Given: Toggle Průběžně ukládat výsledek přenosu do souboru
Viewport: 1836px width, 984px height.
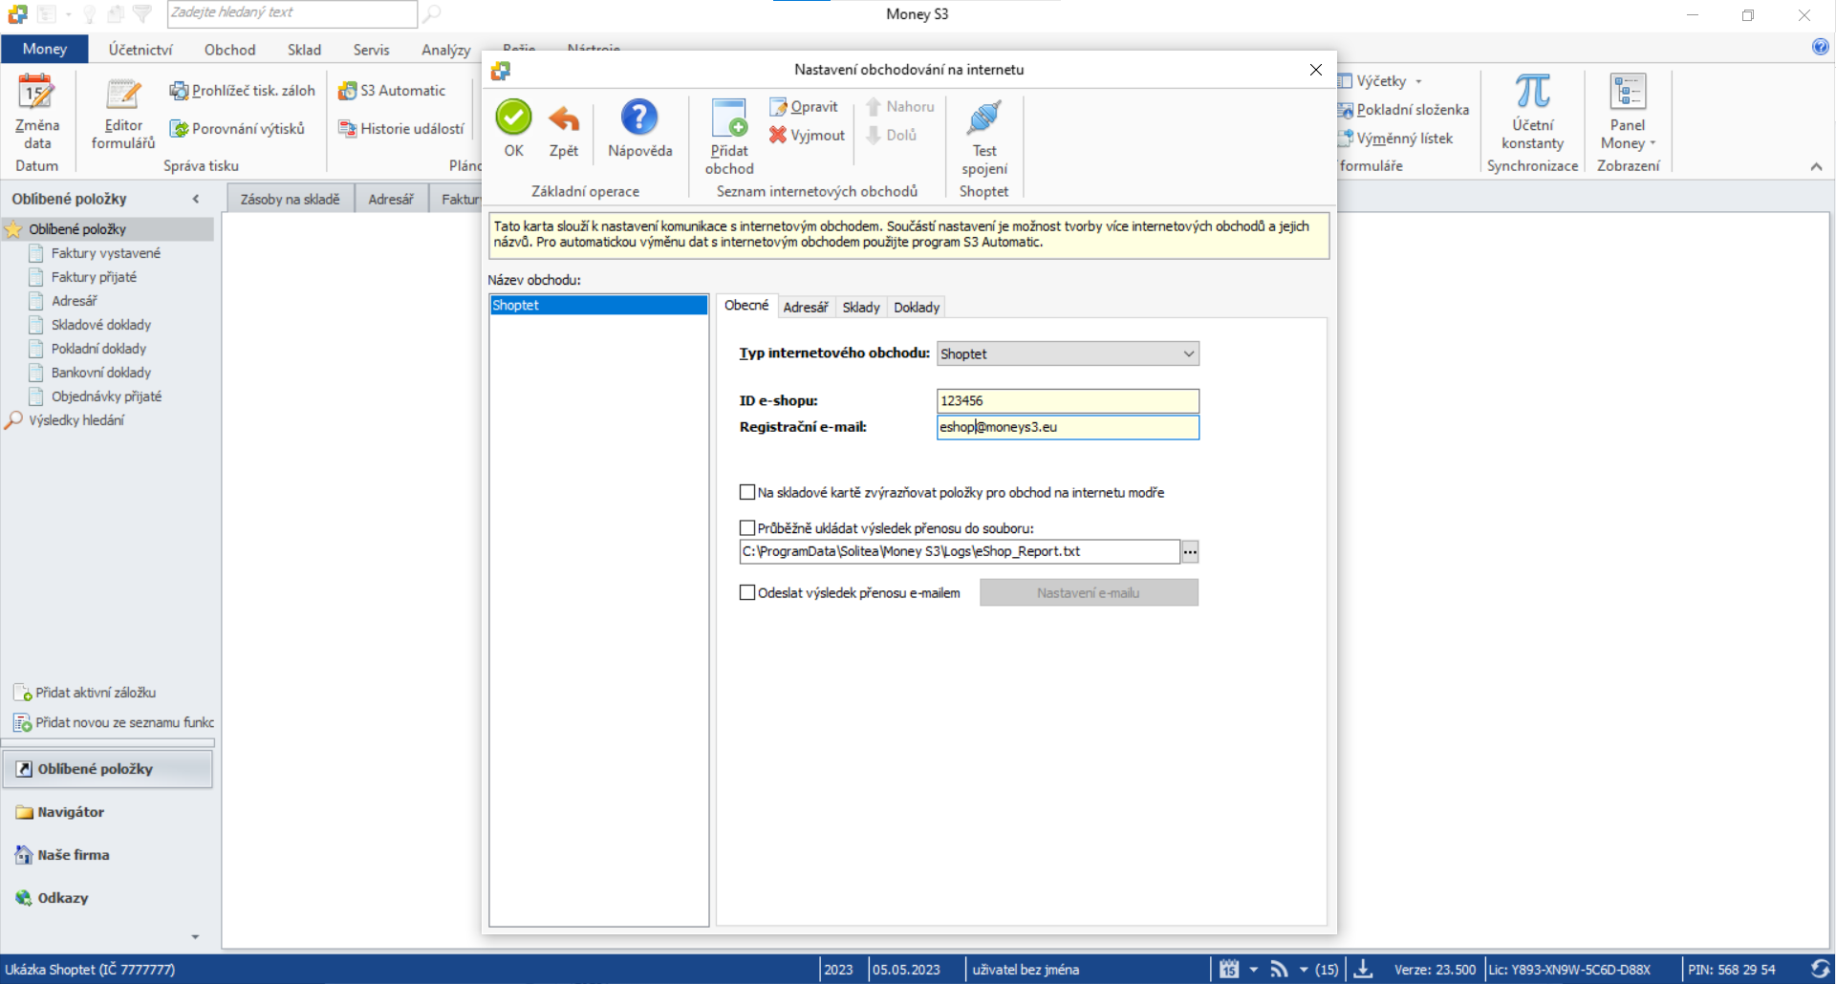Looking at the screenshot, I should [747, 527].
